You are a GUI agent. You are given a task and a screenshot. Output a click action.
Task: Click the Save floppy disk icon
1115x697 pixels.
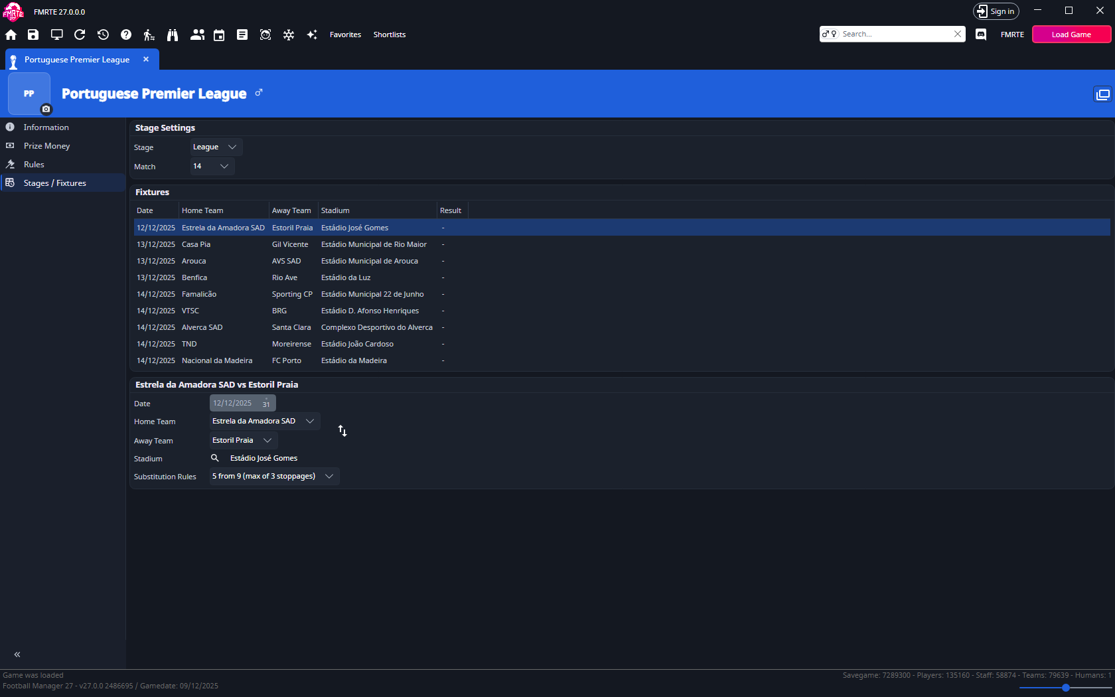tap(33, 35)
